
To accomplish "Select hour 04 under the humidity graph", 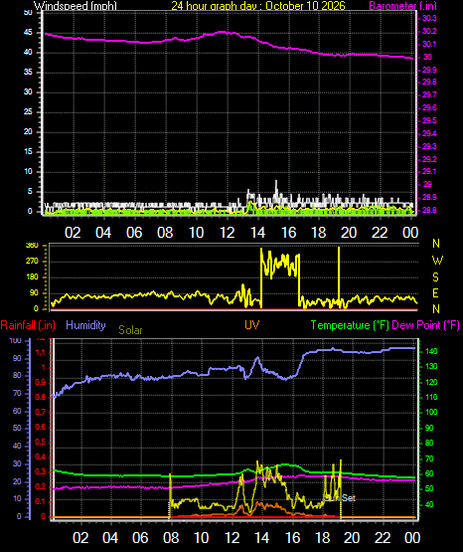I will pyautogui.click(x=110, y=538).
